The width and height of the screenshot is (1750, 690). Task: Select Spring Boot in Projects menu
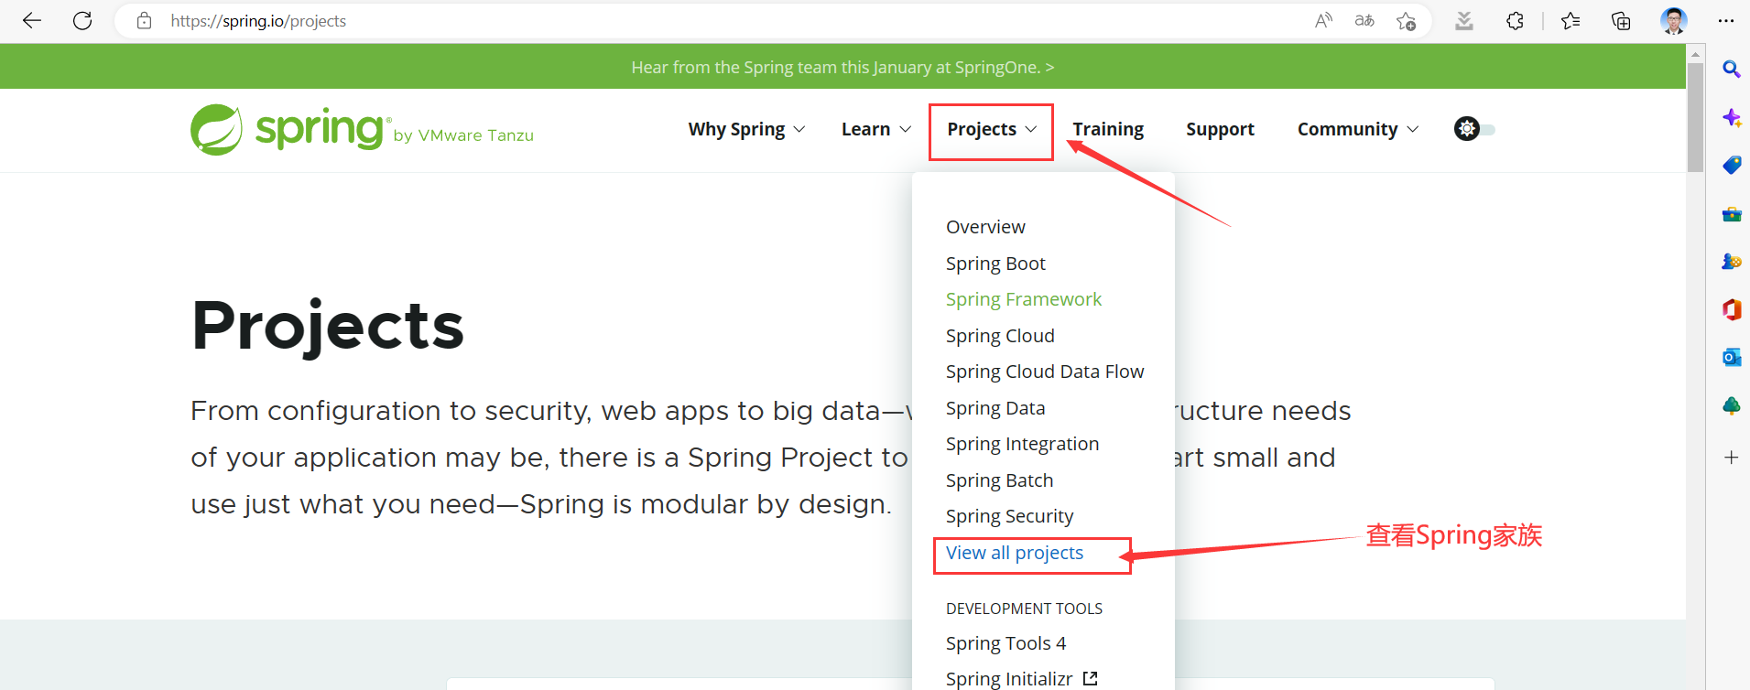(x=995, y=264)
